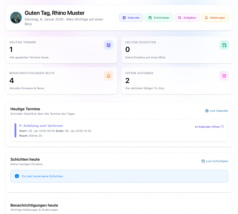This screenshot has width=238, height=214.
Task: Open Meldungen via the top button
Action: (215, 18)
